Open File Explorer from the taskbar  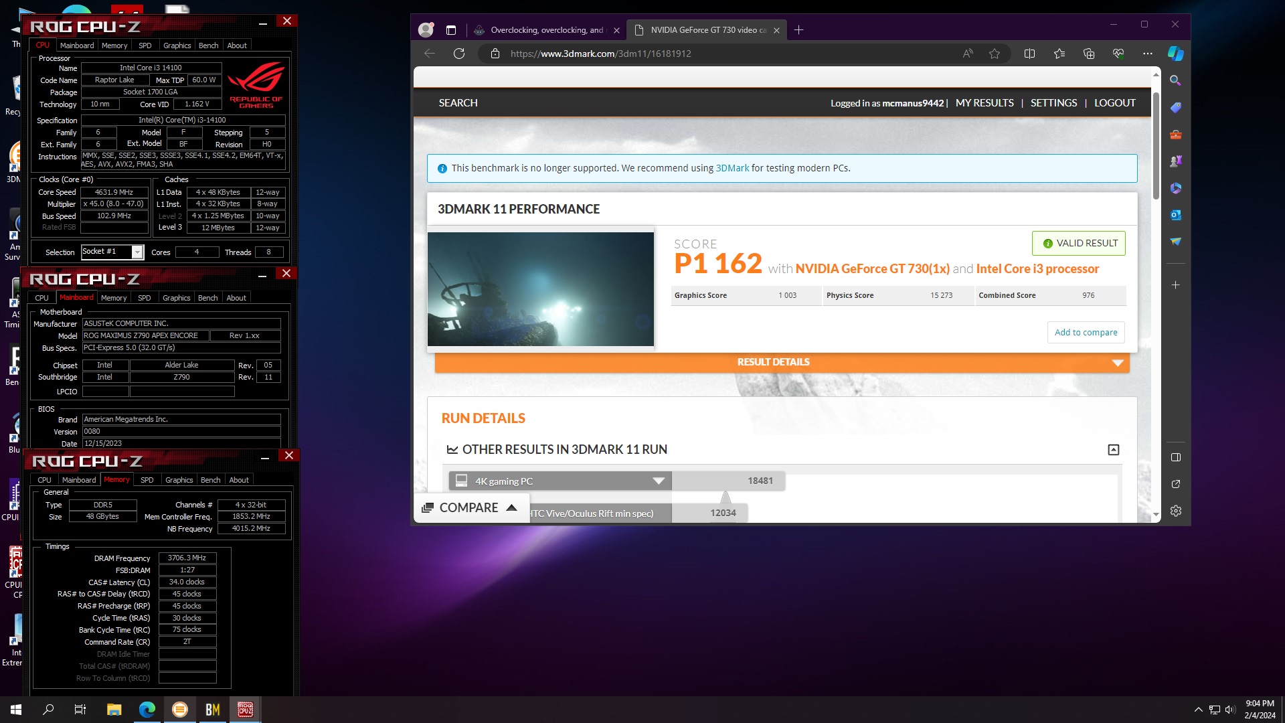point(114,710)
